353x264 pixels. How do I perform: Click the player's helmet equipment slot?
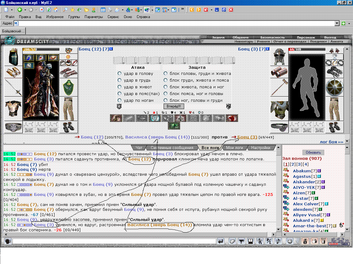(x=13, y=57)
